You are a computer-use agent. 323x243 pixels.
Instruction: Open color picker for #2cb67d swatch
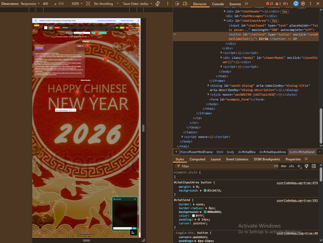(205, 190)
